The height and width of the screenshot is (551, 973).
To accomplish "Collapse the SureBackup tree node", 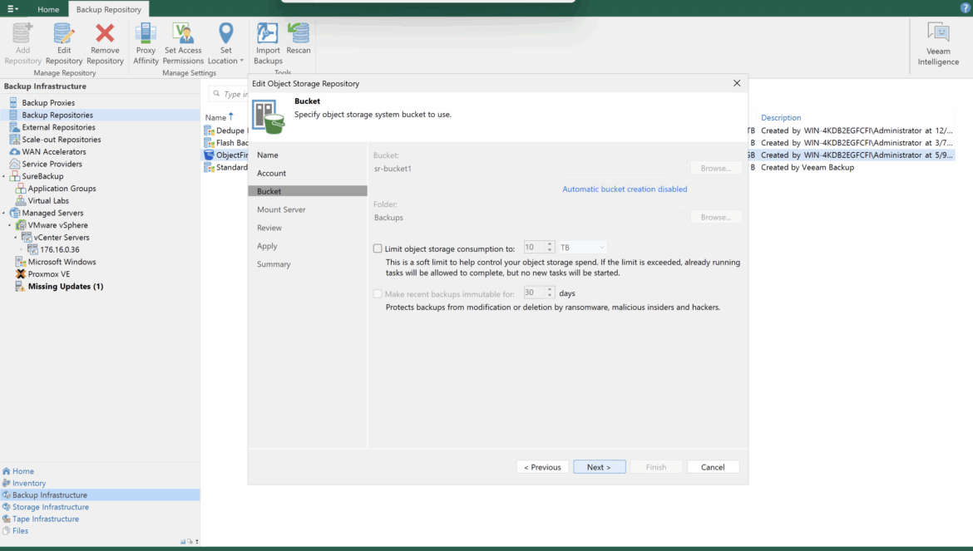I will click(x=3, y=177).
